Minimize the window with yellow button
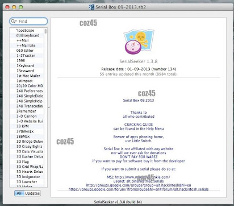The width and height of the screenshot is (234, 206). 14,7
